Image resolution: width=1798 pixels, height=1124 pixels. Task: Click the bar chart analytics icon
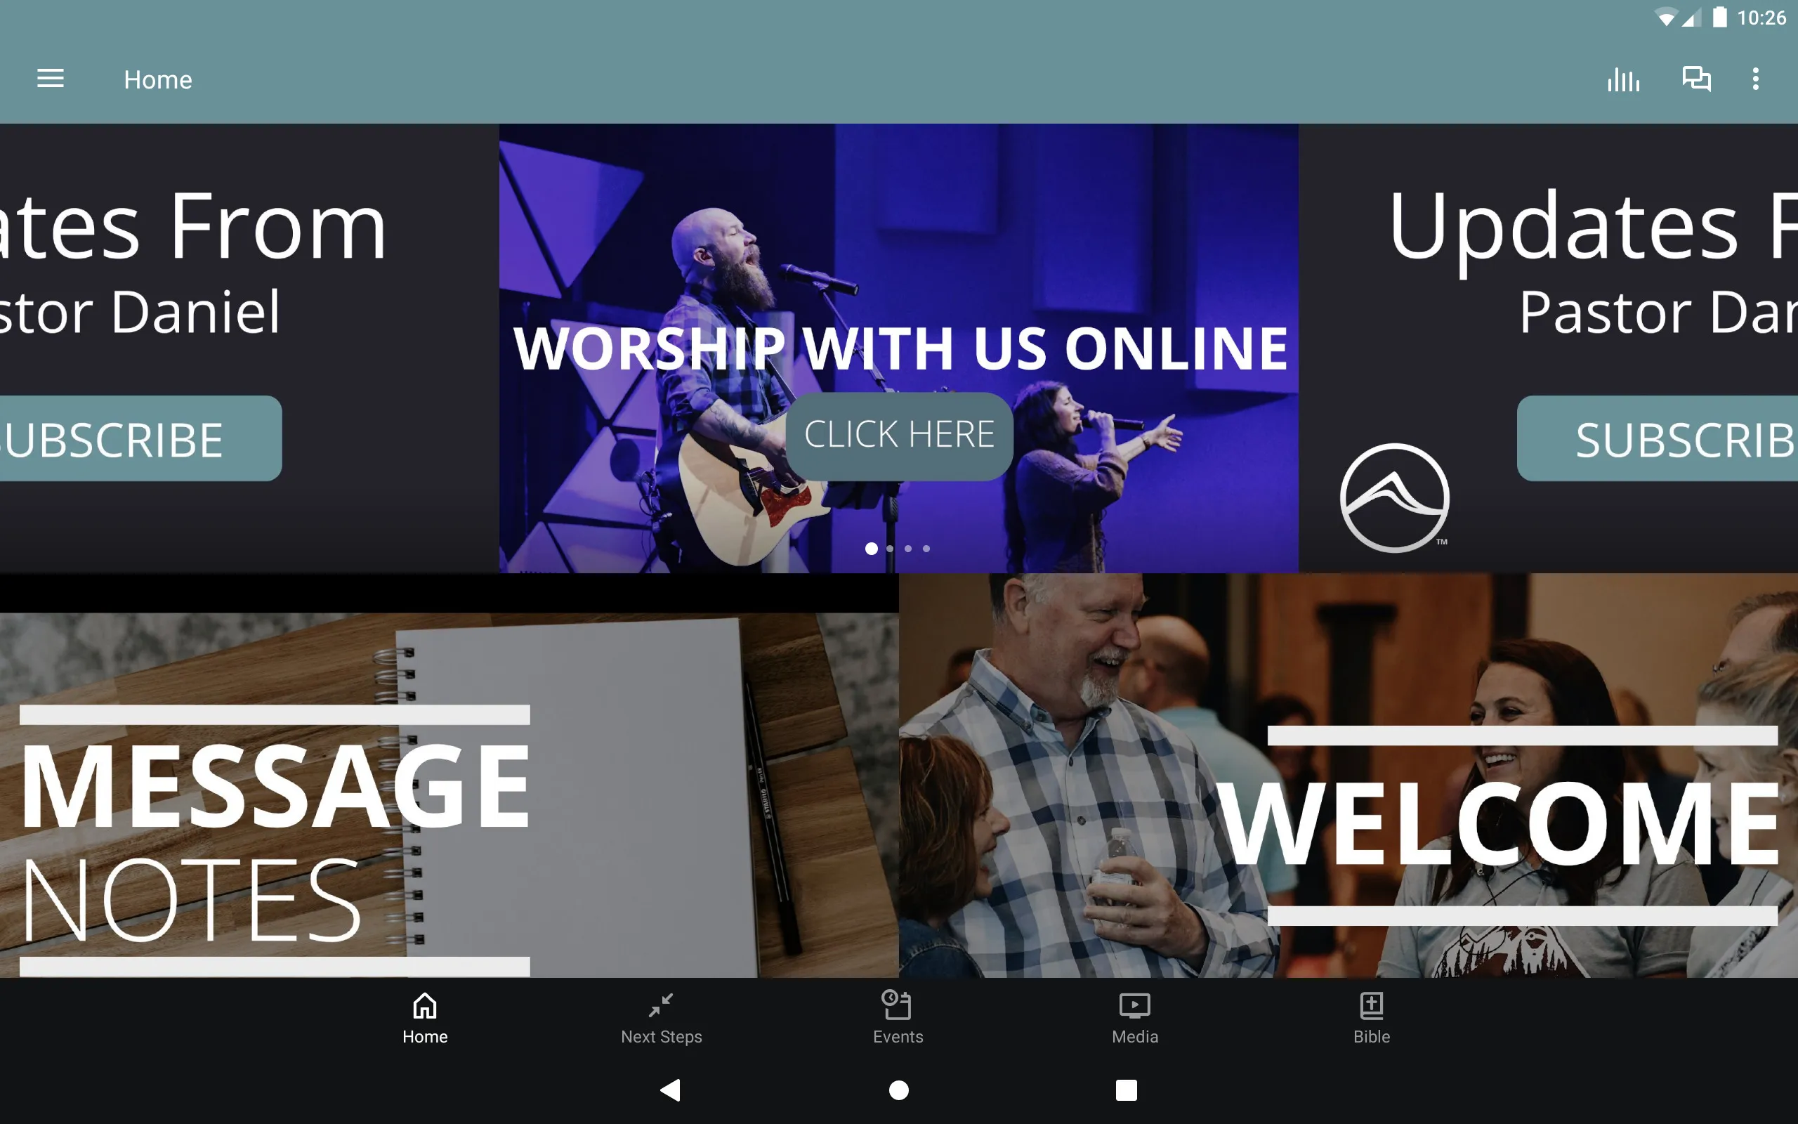(1622, 79)
